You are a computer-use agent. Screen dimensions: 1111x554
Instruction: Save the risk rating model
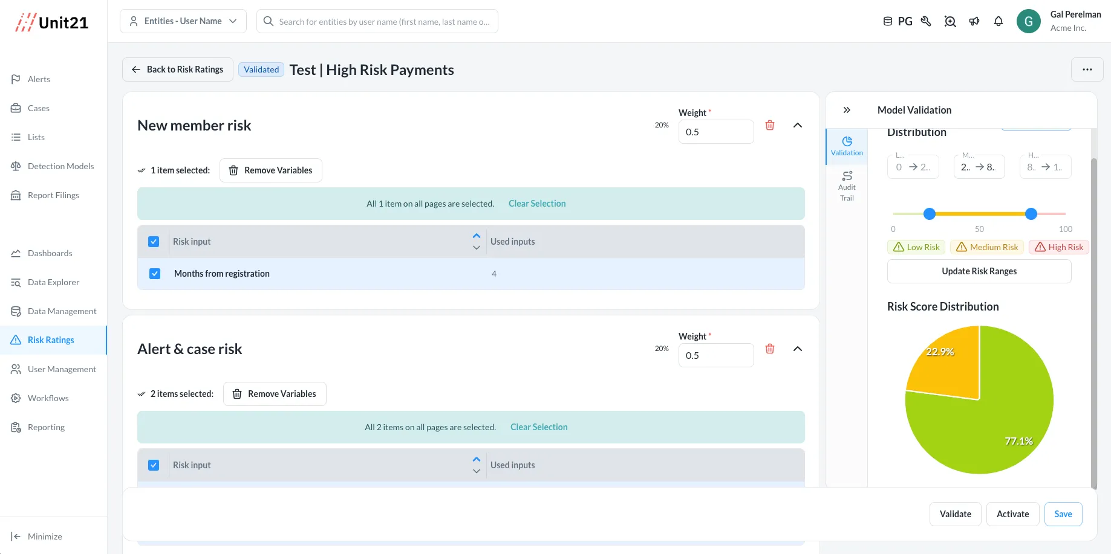pyautogui.click(x=1063, y=514)
